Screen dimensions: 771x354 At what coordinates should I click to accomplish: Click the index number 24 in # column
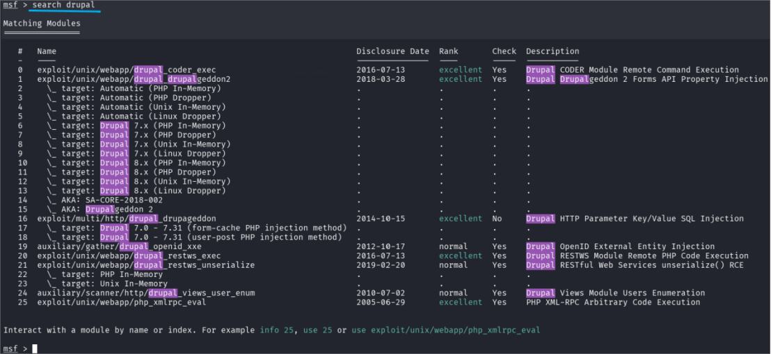(x=23, y=293)
